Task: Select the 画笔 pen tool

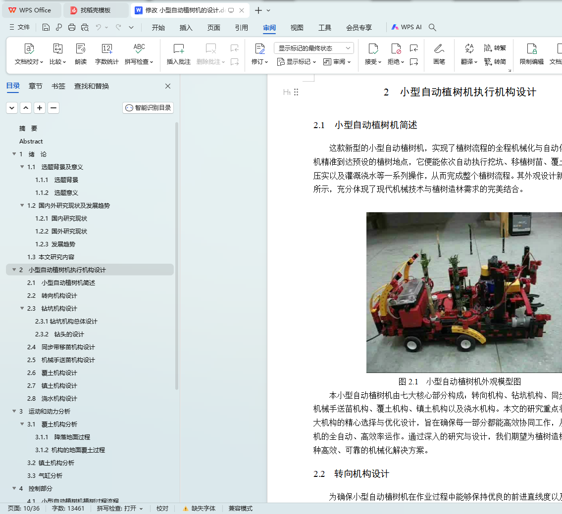Action: (439, 48)
